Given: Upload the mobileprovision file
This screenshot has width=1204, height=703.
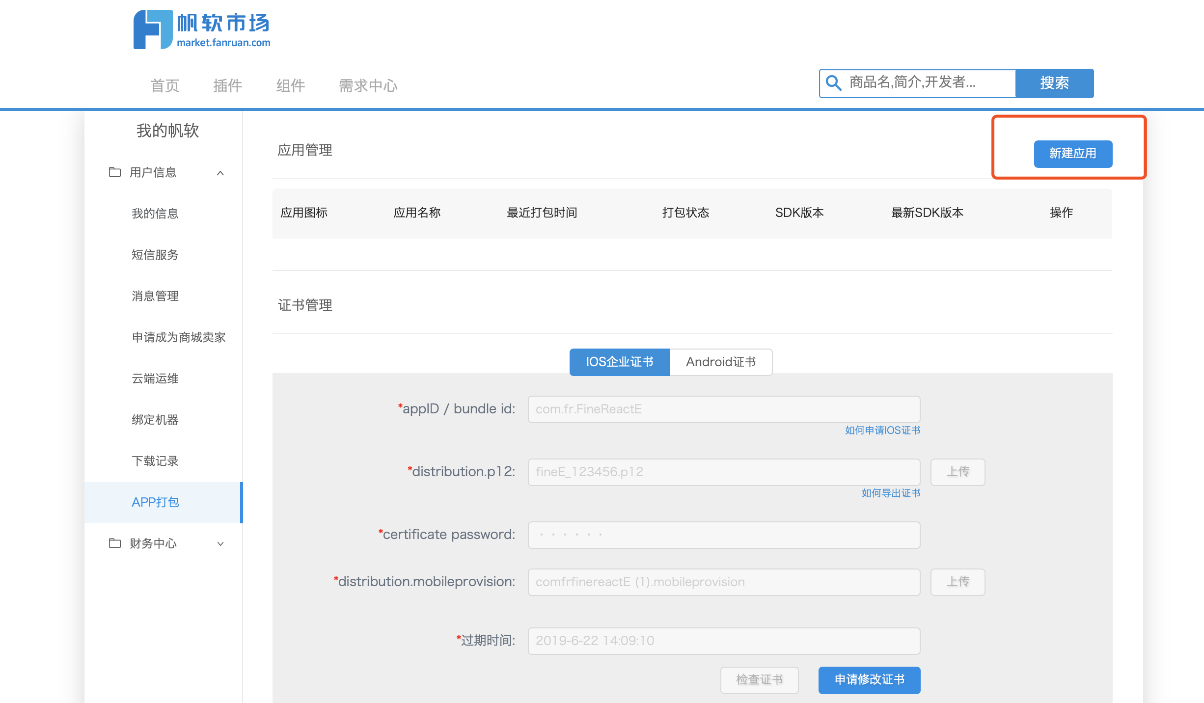Looking at the screenshot, I should click(x=958, y=582).
